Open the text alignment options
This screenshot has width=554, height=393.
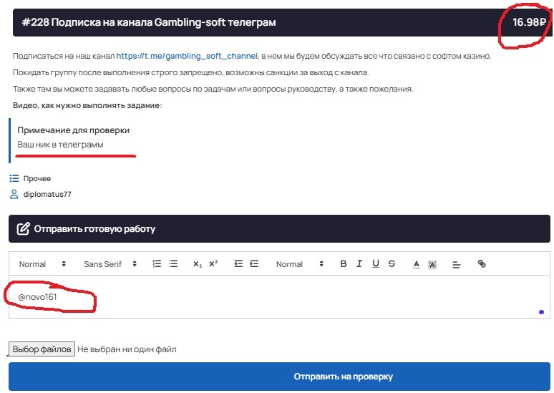pyautogui.click(x=457, y=264)
